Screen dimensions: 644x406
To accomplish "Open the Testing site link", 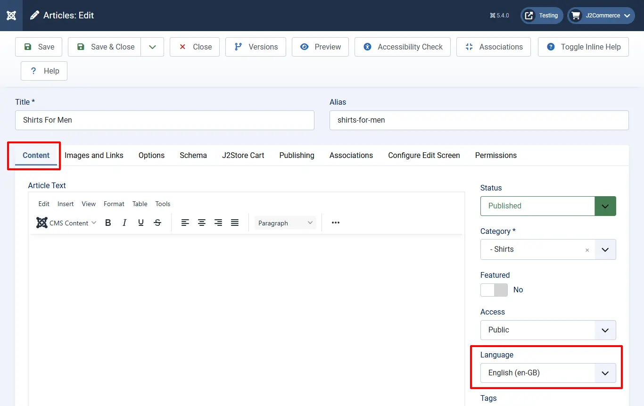I will tap(542, 16).
